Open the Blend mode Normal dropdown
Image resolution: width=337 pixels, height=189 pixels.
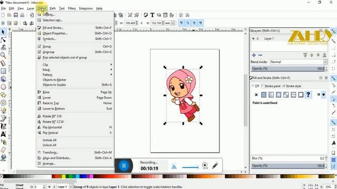[x=299, y=62]
